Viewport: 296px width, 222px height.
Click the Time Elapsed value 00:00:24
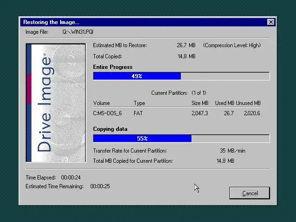(x=71, y=178)
